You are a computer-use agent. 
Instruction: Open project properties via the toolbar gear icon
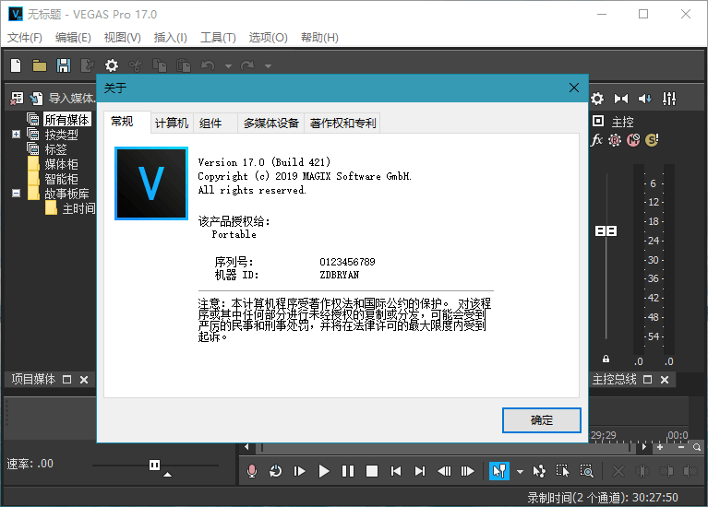pos(112,65)
